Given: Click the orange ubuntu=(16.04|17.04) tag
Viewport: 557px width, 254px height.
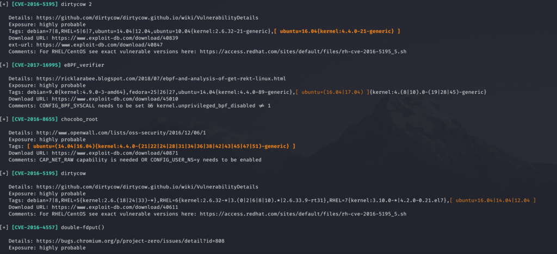Looking at the screenshot, I should pyautogui.click(x=332, y=92).
